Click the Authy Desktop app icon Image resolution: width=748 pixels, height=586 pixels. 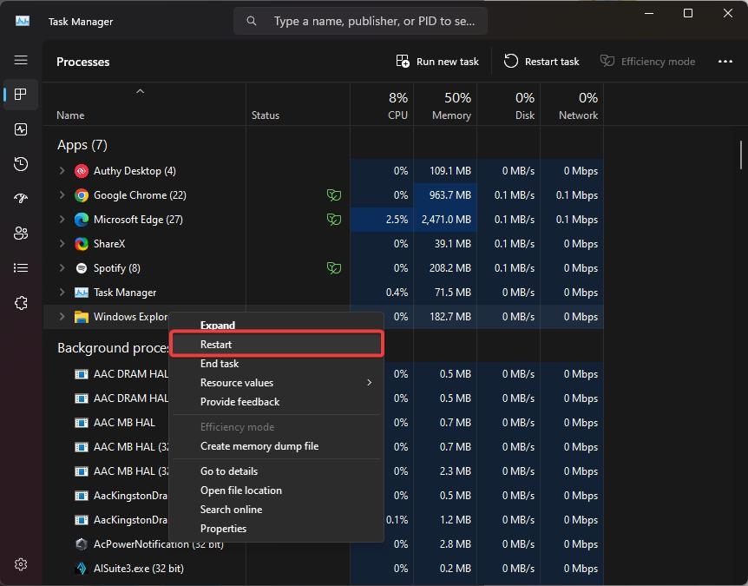[82, 171]
